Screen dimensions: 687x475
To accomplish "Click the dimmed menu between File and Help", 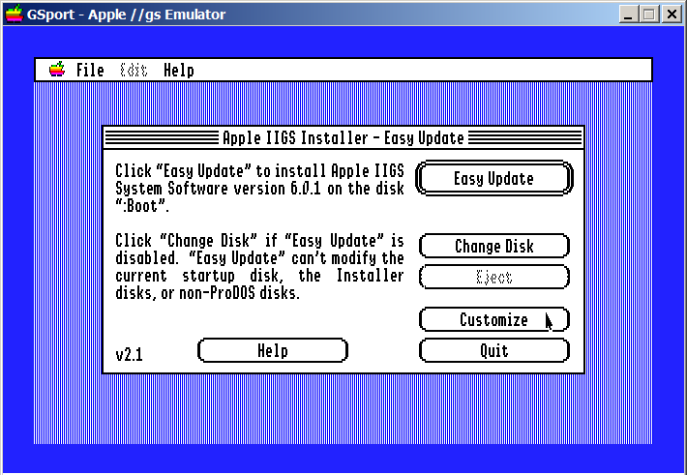I will (134, 70).
